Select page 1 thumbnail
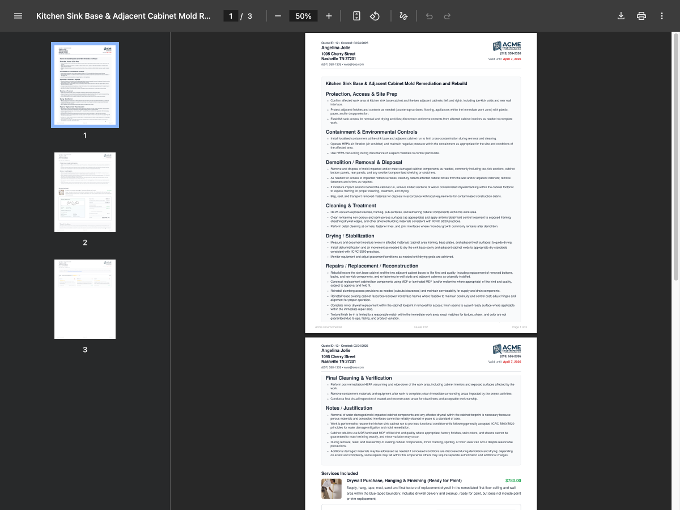Viewport: 680px width, 510px height. [x=85, y=85]
